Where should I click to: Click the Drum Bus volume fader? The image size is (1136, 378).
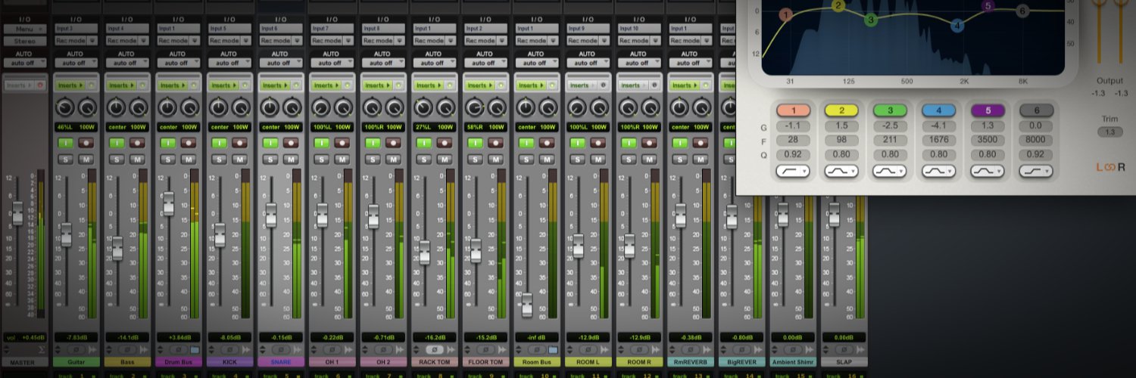tap(169, 203)
